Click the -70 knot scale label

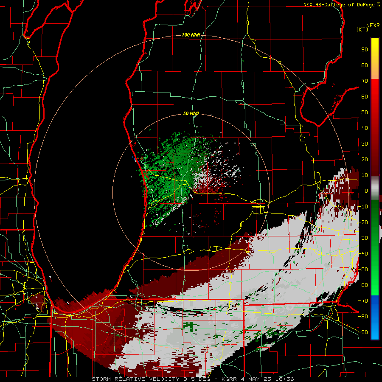tap(363, 301)
